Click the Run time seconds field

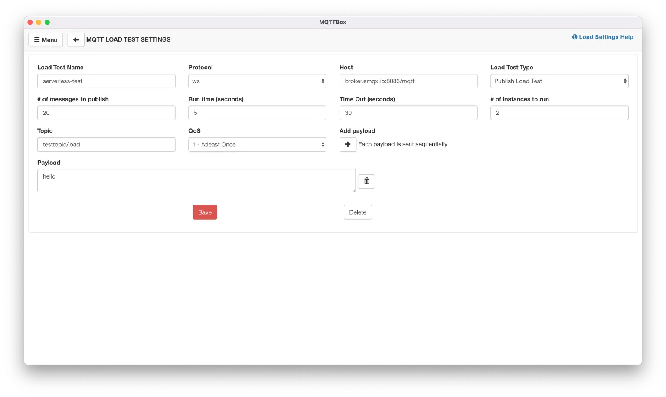[257, 113]
